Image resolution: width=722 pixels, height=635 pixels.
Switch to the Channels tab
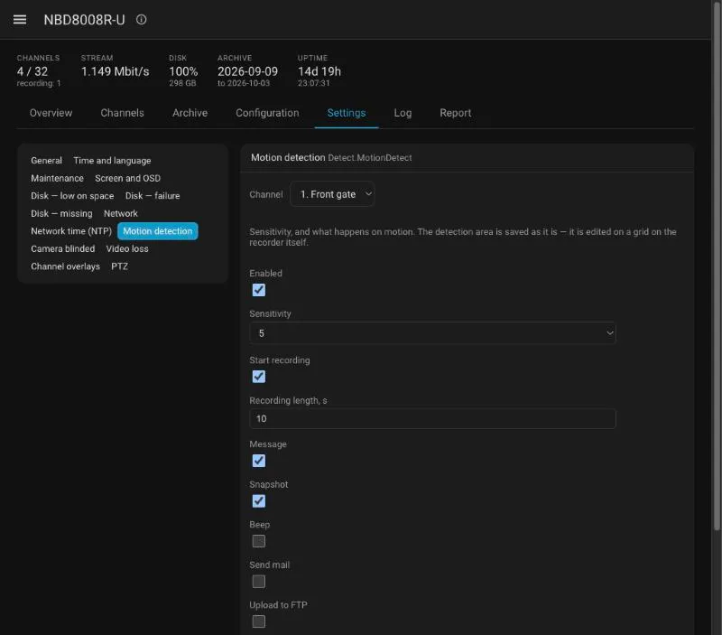tap(122, 113)
